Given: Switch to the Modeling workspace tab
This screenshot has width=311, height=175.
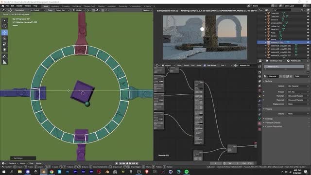Looking at the screenshot, I should point(55,6).
